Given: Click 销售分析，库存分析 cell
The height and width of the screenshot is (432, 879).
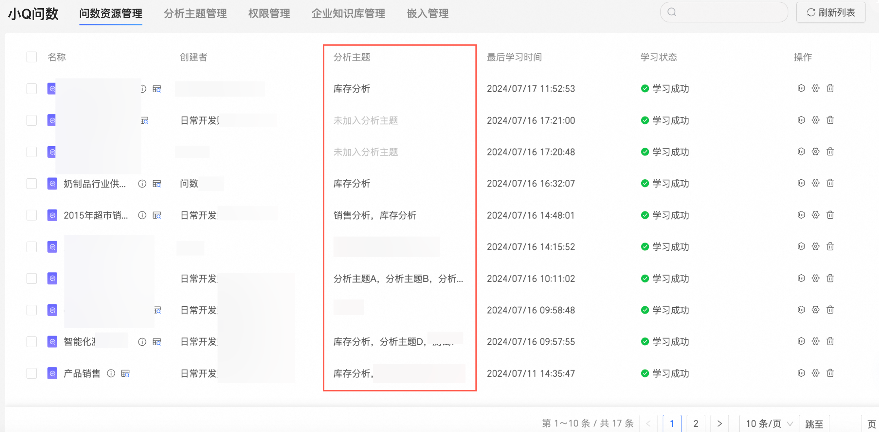Looking at the screenshot, I should (x=375, y=215).
